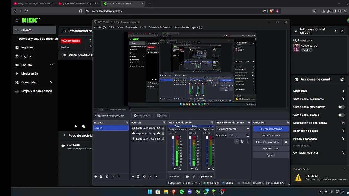Delete the selected scene with trash icon

tap(101, 177)
